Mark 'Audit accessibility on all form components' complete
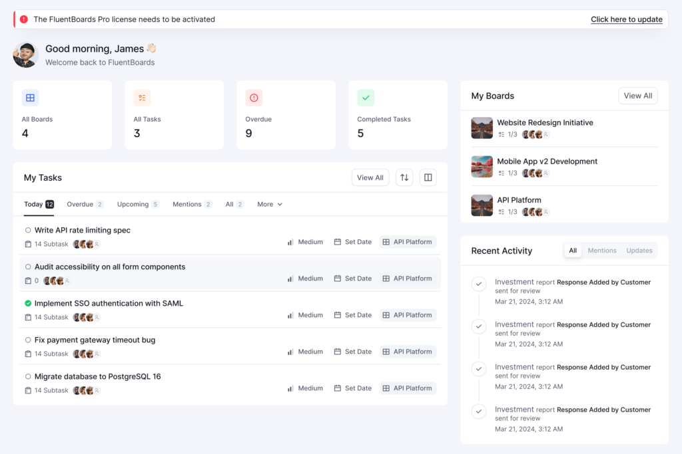The height and width of the screenshot is (454, 682). coord(28,267)
